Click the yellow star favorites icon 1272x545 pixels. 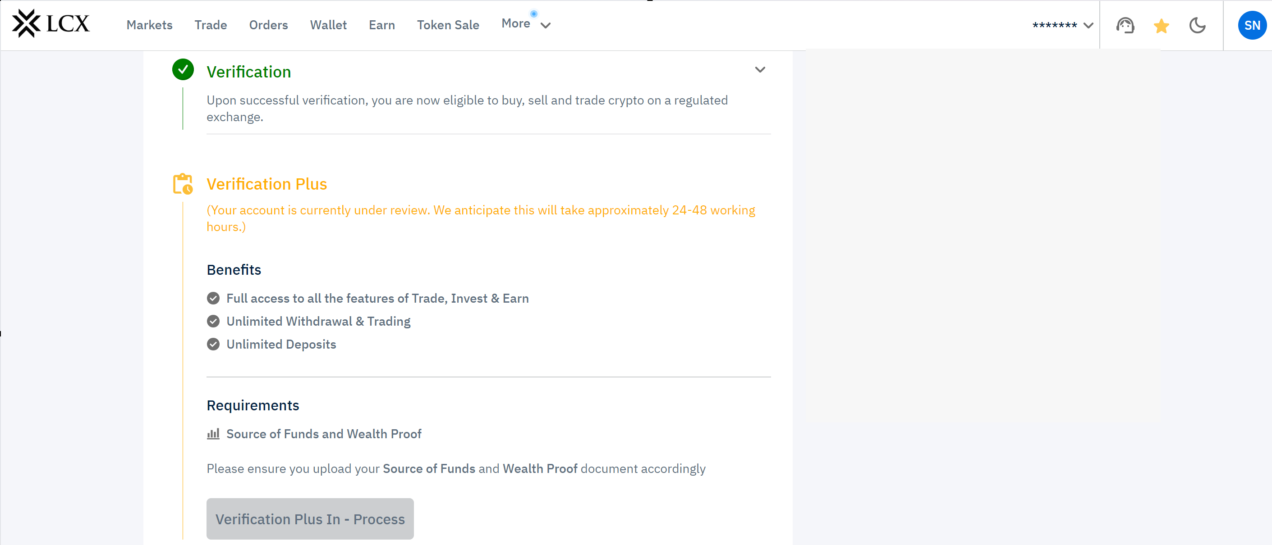[1161, 26]
